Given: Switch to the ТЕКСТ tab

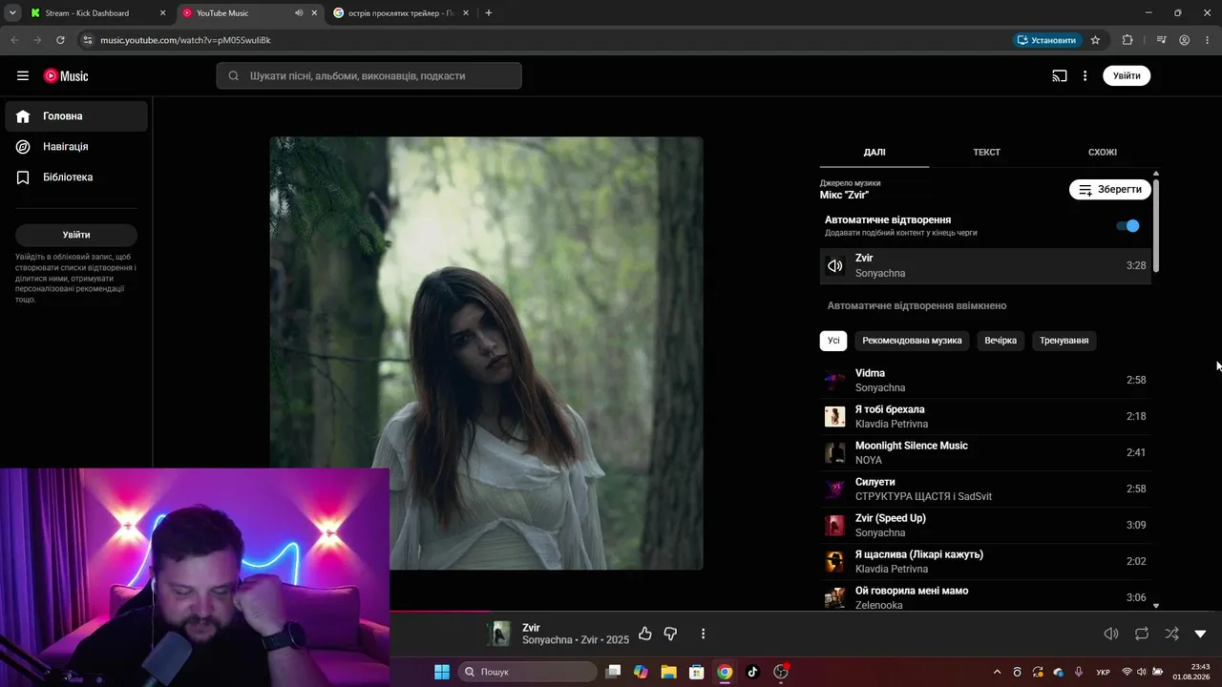Looking at the screenshot, I should pyautogui.click(x=986, y=153).
